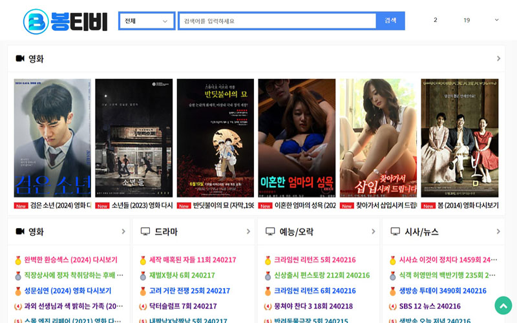The width and height of the screenshot is (517, 323).
Task: Open 신상출시 편스토랑 212회 240216
Action: (x=322, y=275)
